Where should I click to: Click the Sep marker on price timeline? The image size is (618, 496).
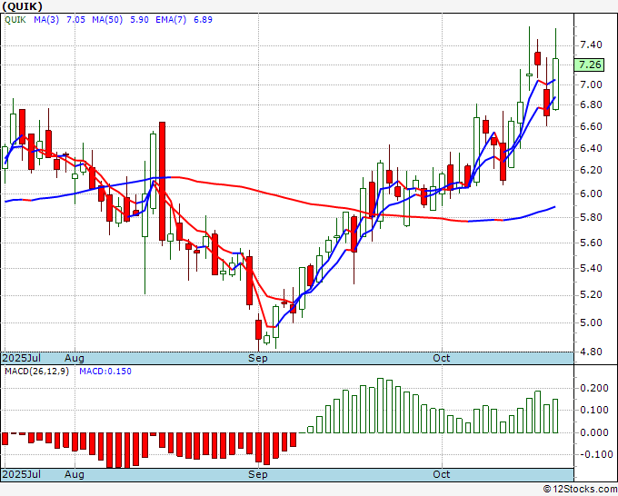tap(258, 358)
